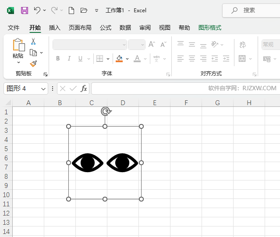Select the Format Painter brush icon

33,64
